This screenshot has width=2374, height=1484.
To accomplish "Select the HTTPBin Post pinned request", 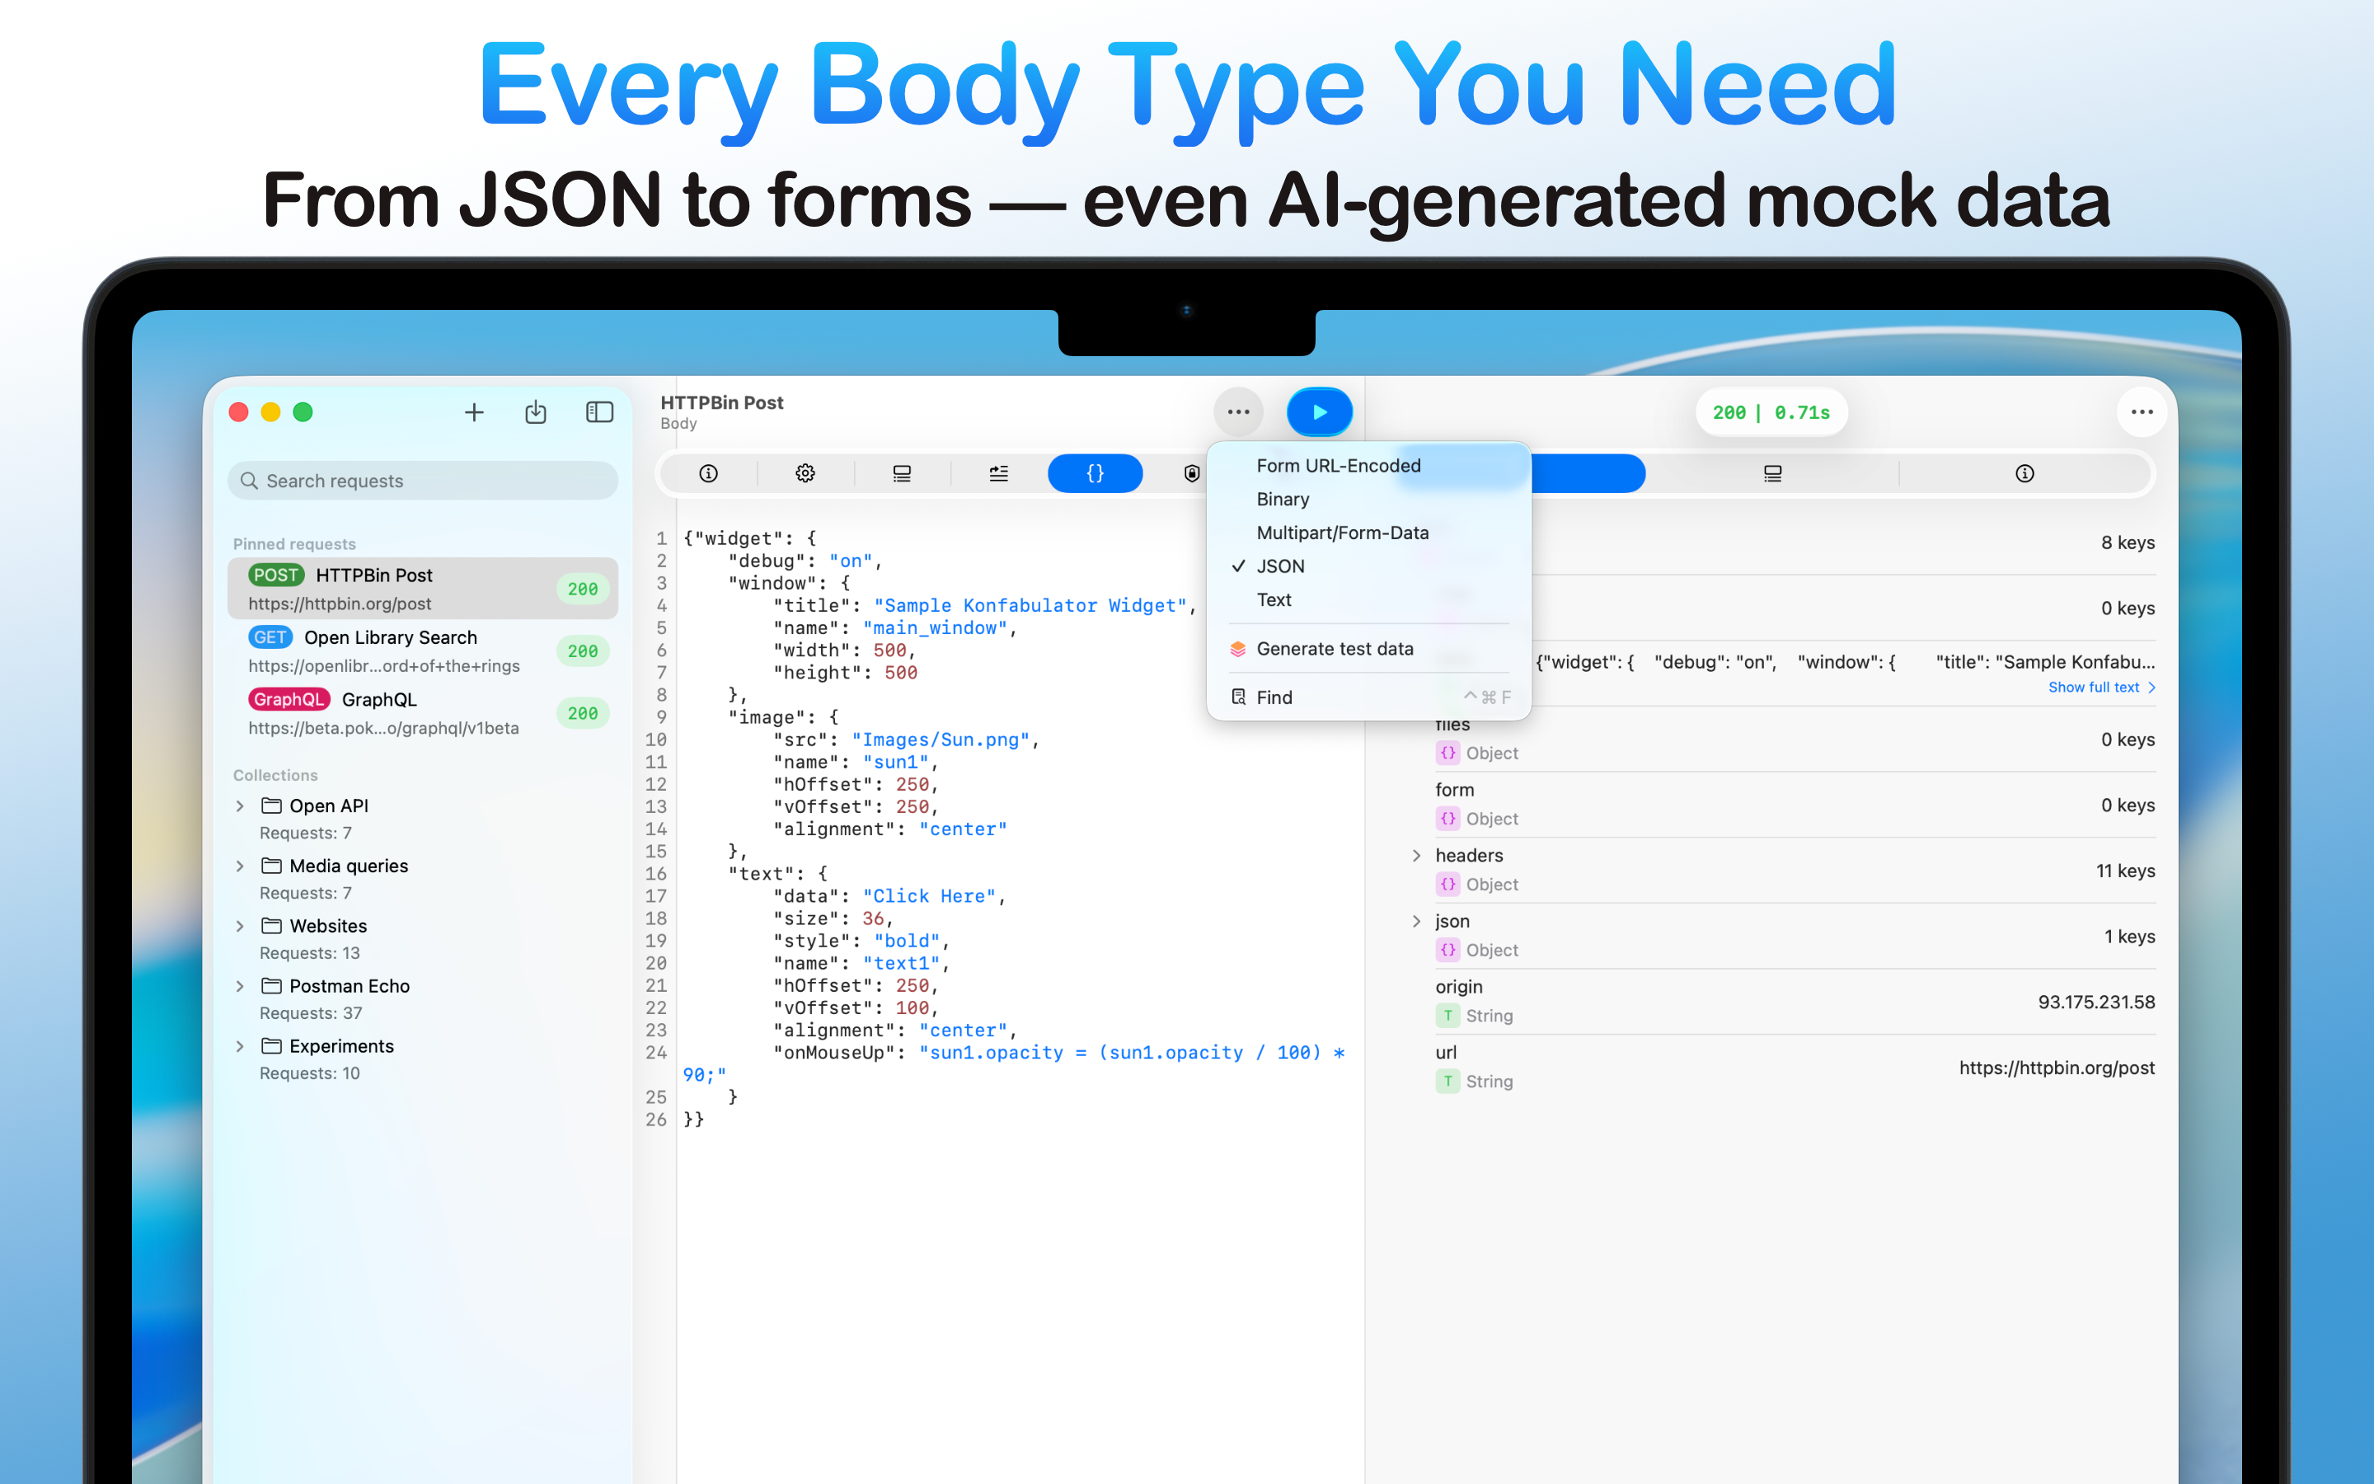I will tap(423, 589).
